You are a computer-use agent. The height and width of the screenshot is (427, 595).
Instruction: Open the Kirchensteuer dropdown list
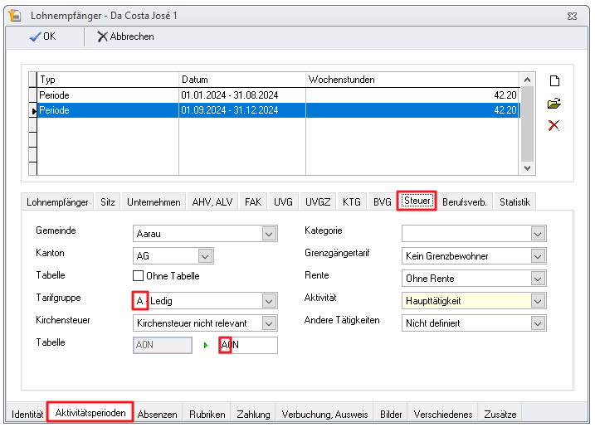[269, 323]
